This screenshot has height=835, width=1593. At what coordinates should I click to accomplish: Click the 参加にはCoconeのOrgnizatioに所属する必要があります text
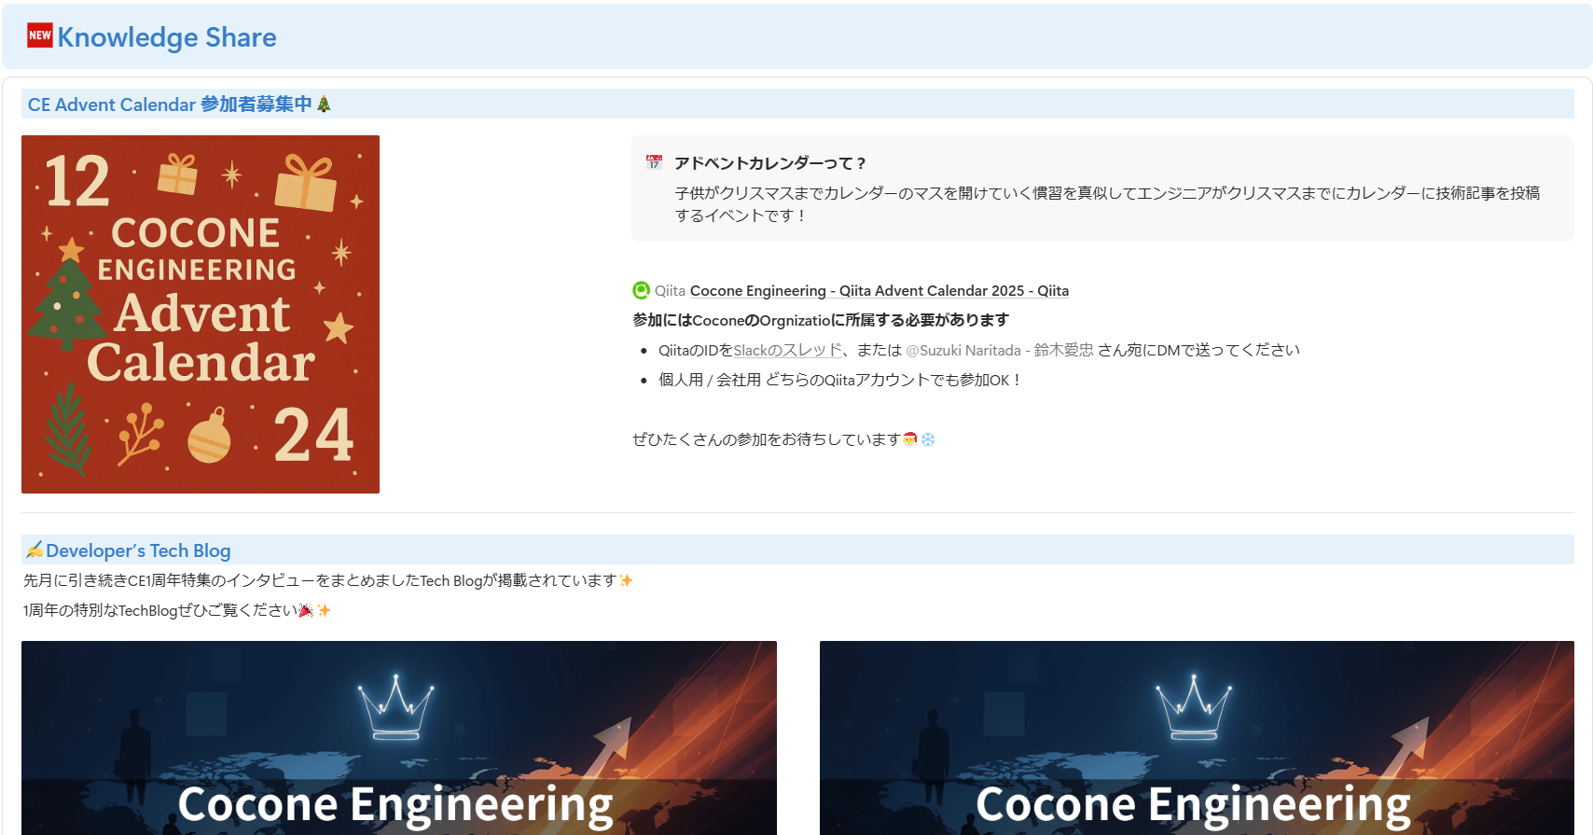(x=821, y=320)
